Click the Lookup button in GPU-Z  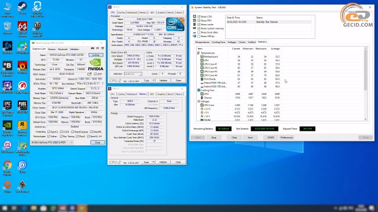pyautogui.click(x=96, y=55)
